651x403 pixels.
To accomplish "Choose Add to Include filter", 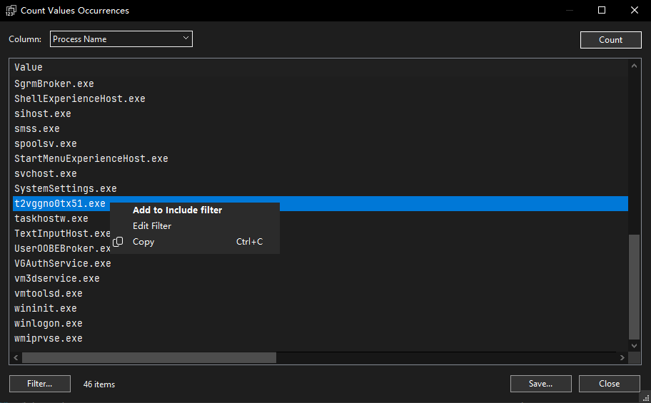I will point(177,210).
